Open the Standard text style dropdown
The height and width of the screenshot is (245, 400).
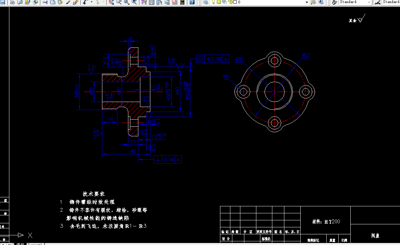pos(368,2)
